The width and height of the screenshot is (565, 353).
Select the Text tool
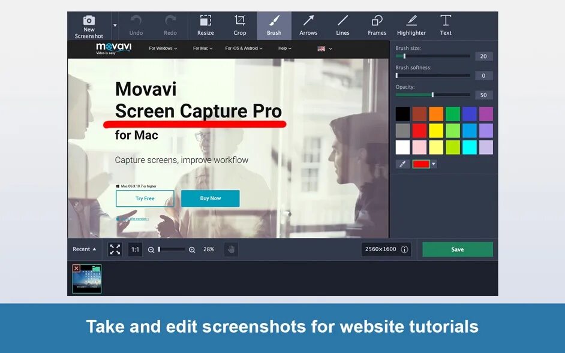click(446, 26)
